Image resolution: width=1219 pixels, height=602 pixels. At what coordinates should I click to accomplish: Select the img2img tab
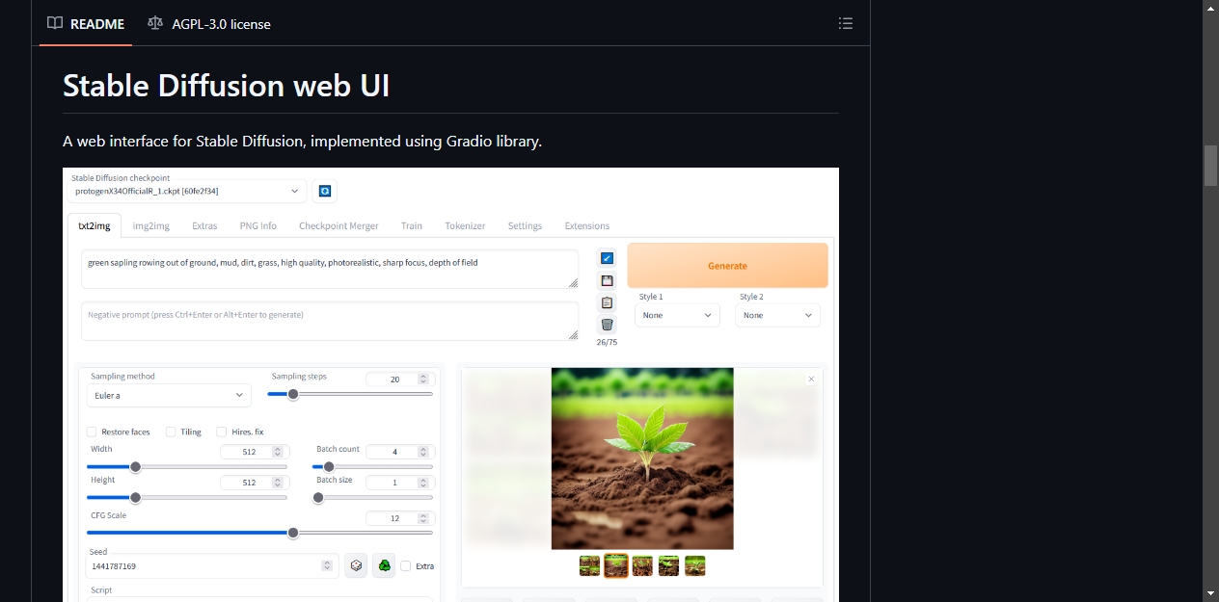[x=151, y=225]
